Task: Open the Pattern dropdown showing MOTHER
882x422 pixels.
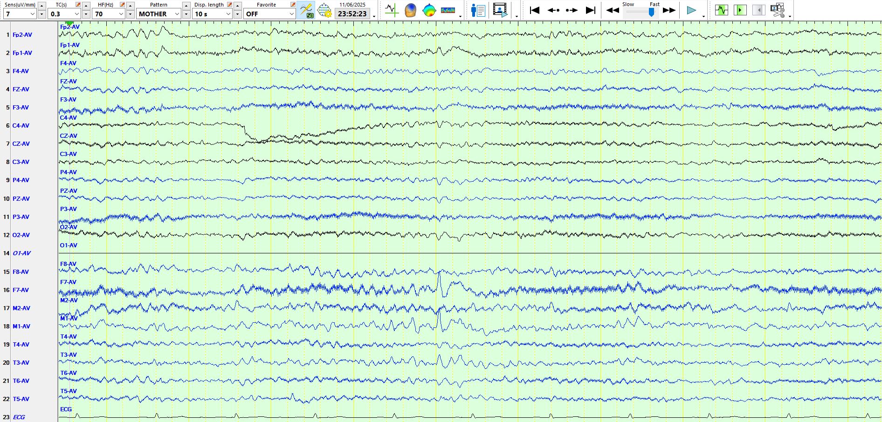Action: 158,14
